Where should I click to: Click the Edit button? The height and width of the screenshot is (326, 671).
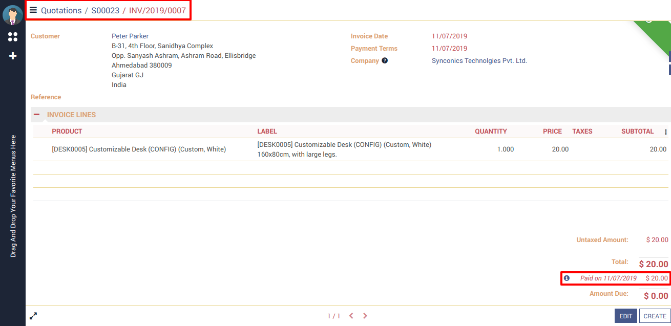point(625,316)
